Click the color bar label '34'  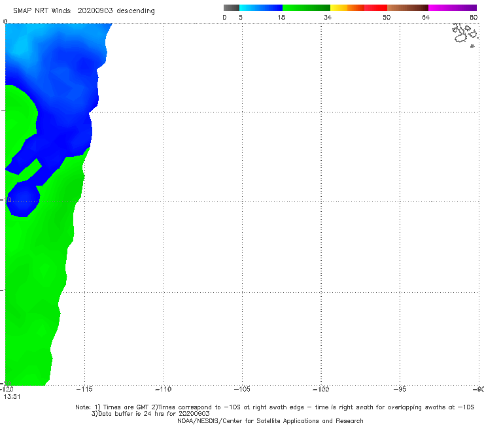(328, 18)
